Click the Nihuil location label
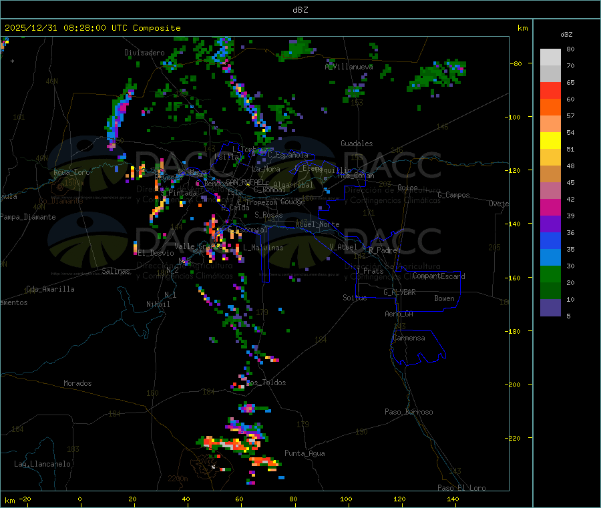601x508 pixels. tap(158, 304)
